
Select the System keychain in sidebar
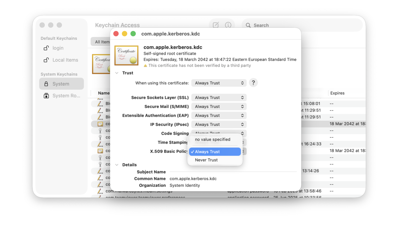[x=62, y=84]
